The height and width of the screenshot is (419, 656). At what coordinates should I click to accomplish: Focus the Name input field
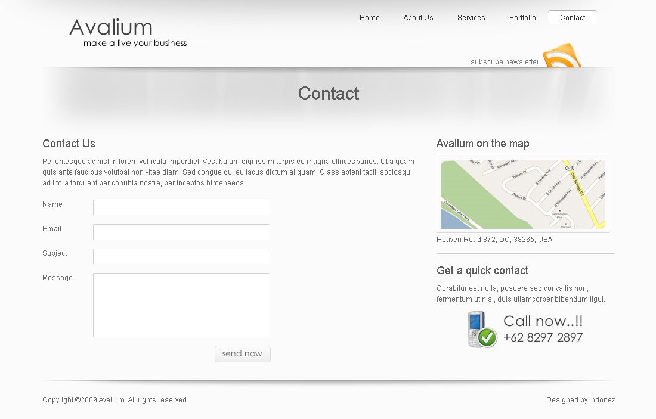tap(181, 207)
